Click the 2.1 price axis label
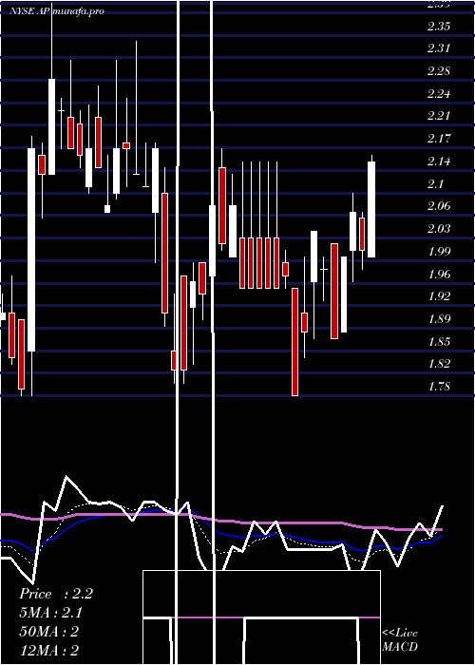Image resolution: width=475 pixels, height=665 pixels. (435, 184)
